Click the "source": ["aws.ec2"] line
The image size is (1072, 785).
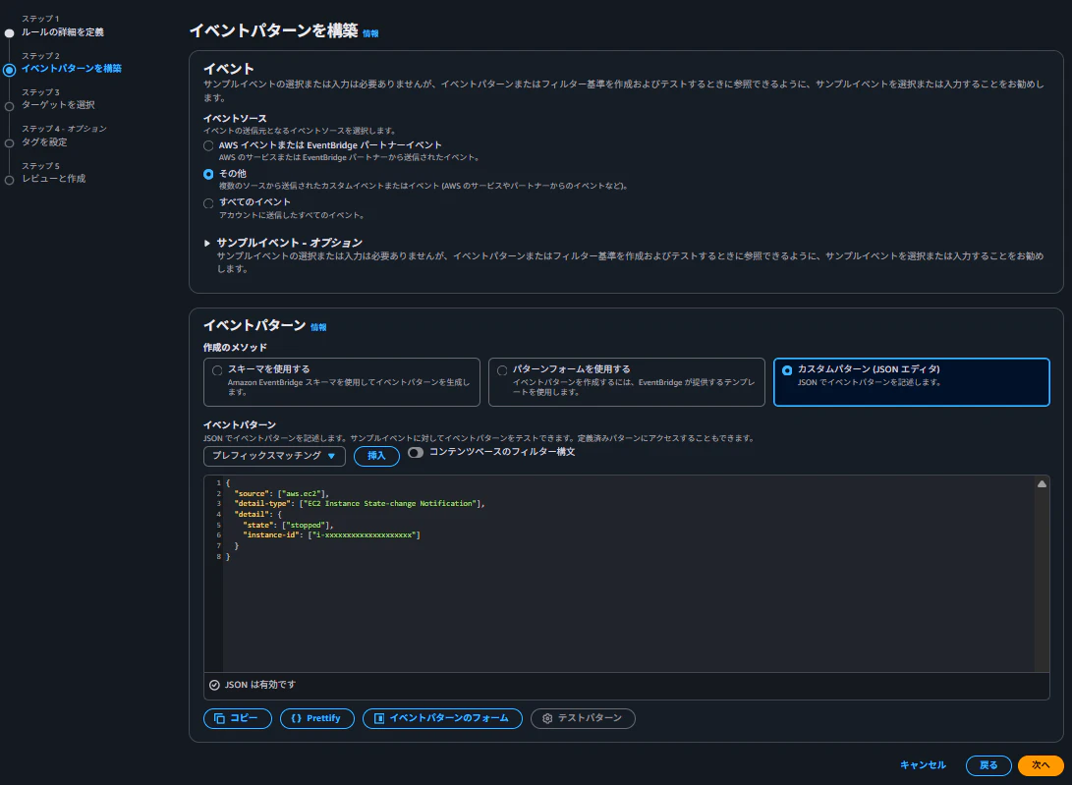coord(281,494)
